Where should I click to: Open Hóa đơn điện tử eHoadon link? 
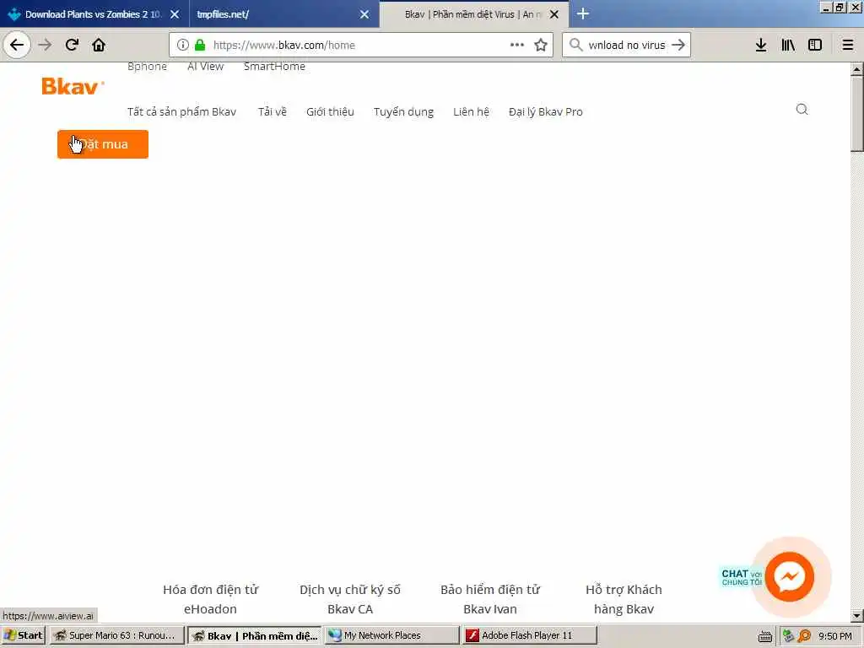[x=210, y=599]
